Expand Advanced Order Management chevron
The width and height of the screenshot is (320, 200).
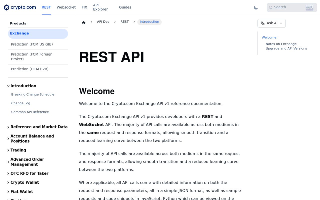point(8,162)
